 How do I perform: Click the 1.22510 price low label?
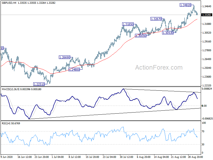click(x=39, y=84)
